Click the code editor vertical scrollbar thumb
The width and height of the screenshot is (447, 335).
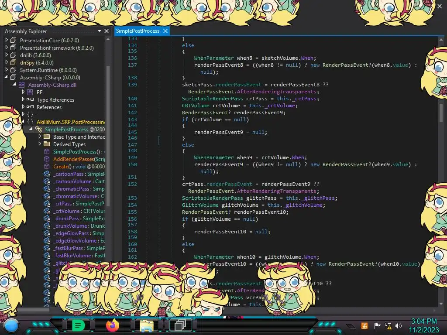[441, 113]
